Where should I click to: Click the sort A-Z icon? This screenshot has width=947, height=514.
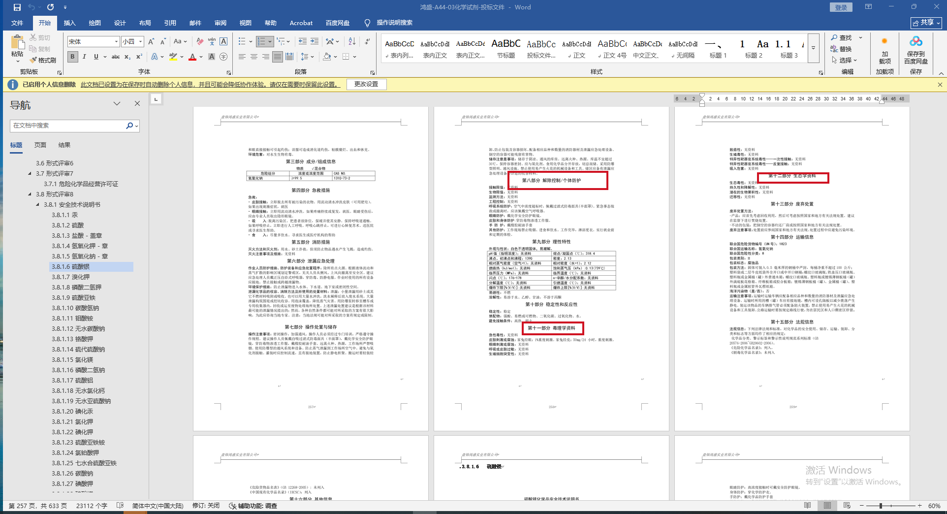coord(352,41)
